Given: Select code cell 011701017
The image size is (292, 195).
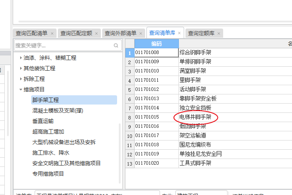Looking at the screenshot, I should (157, 135).
